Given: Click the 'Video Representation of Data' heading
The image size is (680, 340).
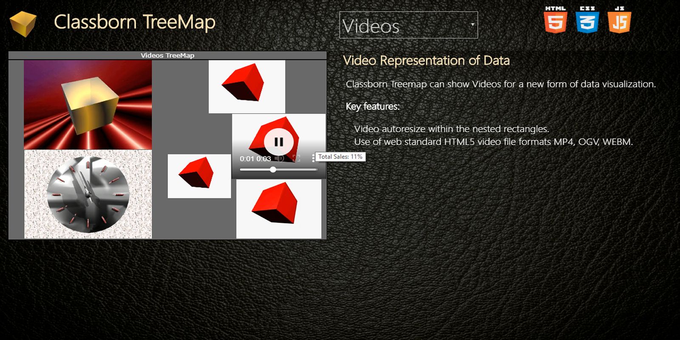Looking at the screenshot, I should [x=426, y=61].
